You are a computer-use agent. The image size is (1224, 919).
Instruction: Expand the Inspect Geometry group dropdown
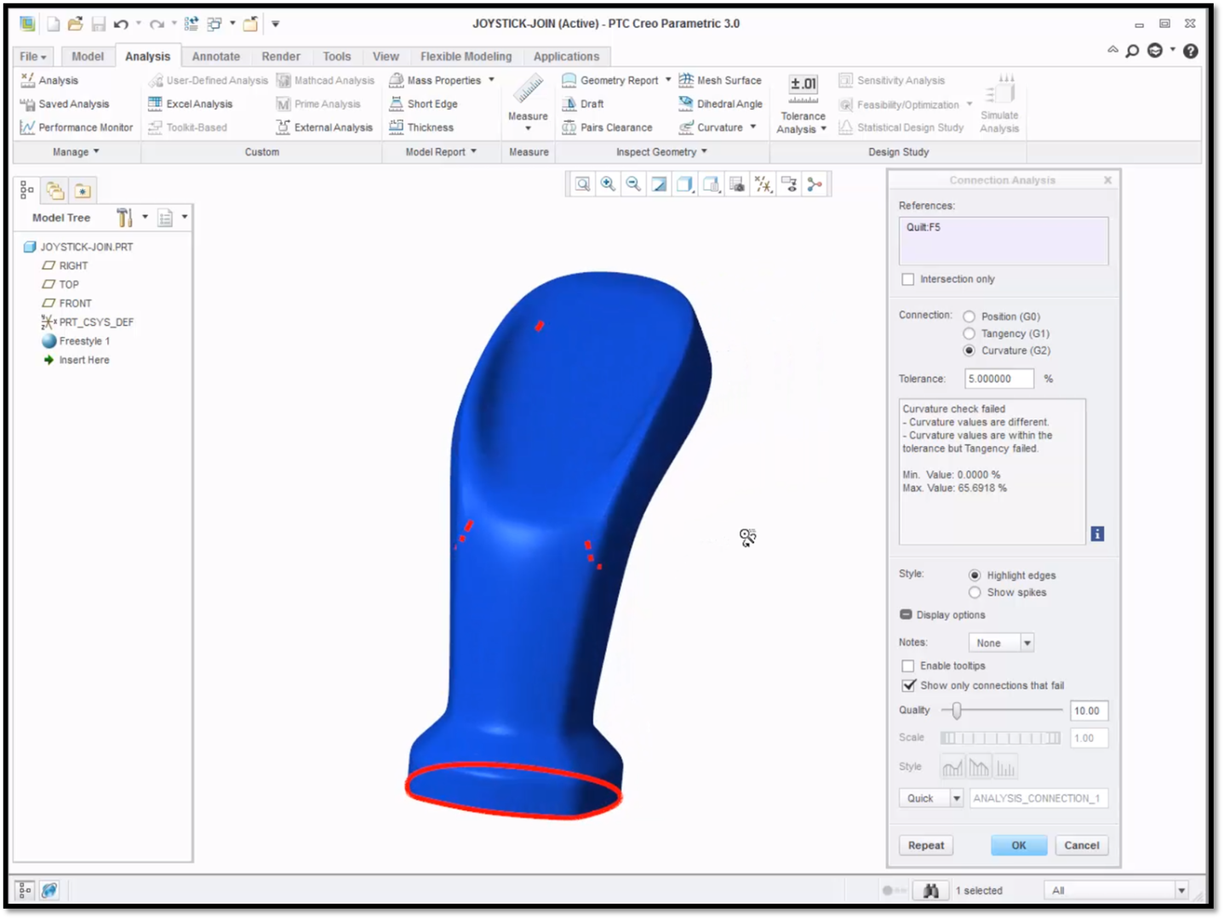[661, 151]
